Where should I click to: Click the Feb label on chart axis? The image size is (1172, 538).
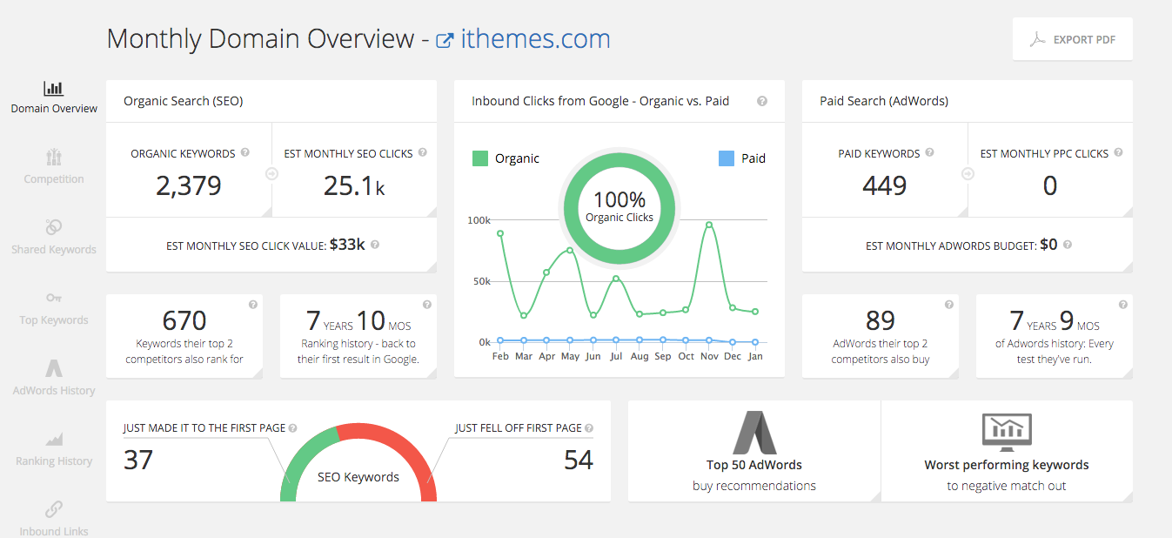click(500, 356)
